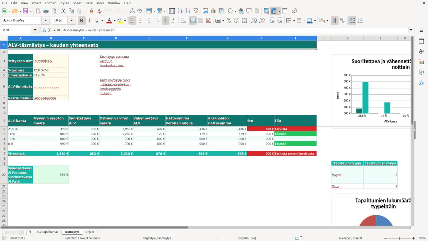Image resolution: width=428 pixels, height=241 pixels.
Task: Open the font size dropdown
Action: (72, 21)
